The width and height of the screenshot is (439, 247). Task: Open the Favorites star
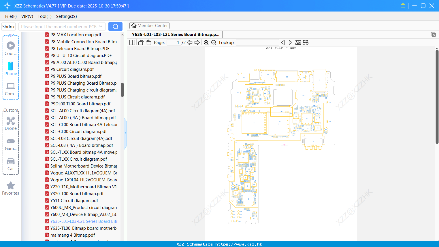pos(11,188)
